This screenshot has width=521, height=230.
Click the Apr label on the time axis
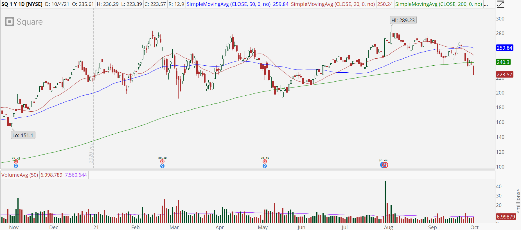click(x=220, y=227)
